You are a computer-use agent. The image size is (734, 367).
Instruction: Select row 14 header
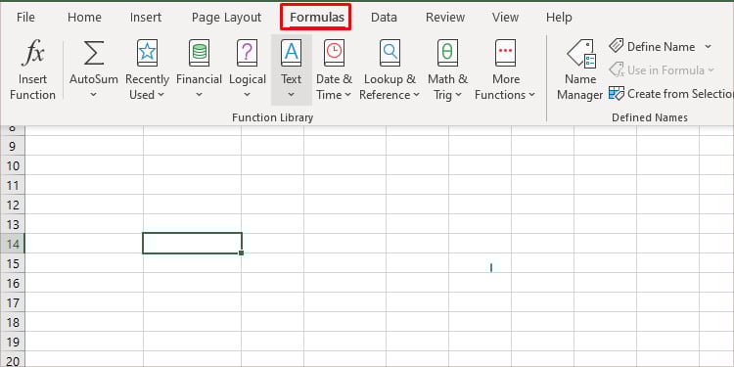[x=12, y=244]
